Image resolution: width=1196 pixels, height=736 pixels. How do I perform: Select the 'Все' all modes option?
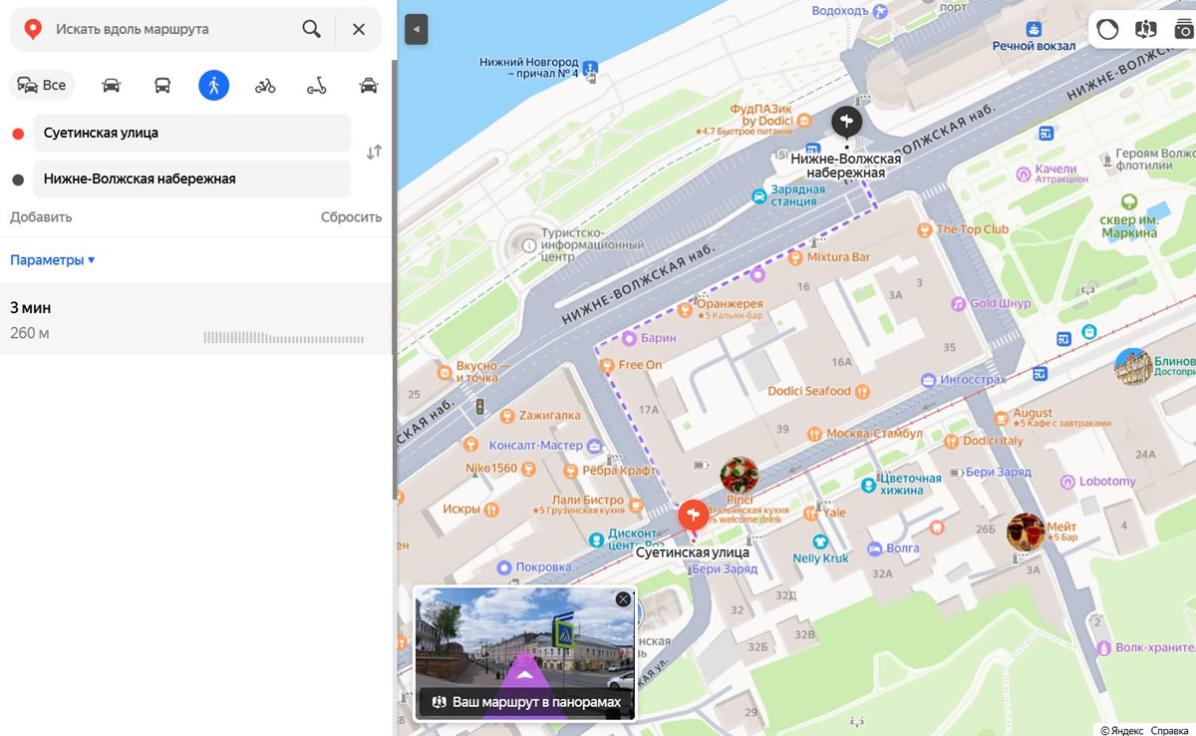(x=42, y=86)
